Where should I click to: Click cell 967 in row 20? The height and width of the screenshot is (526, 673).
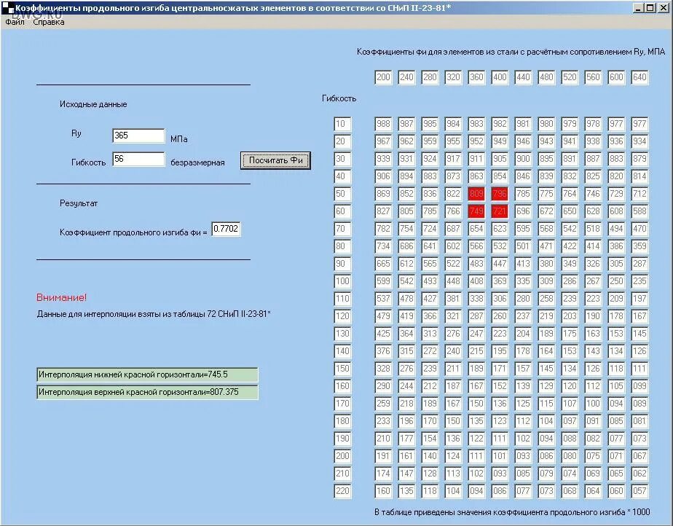pos(383,141)
